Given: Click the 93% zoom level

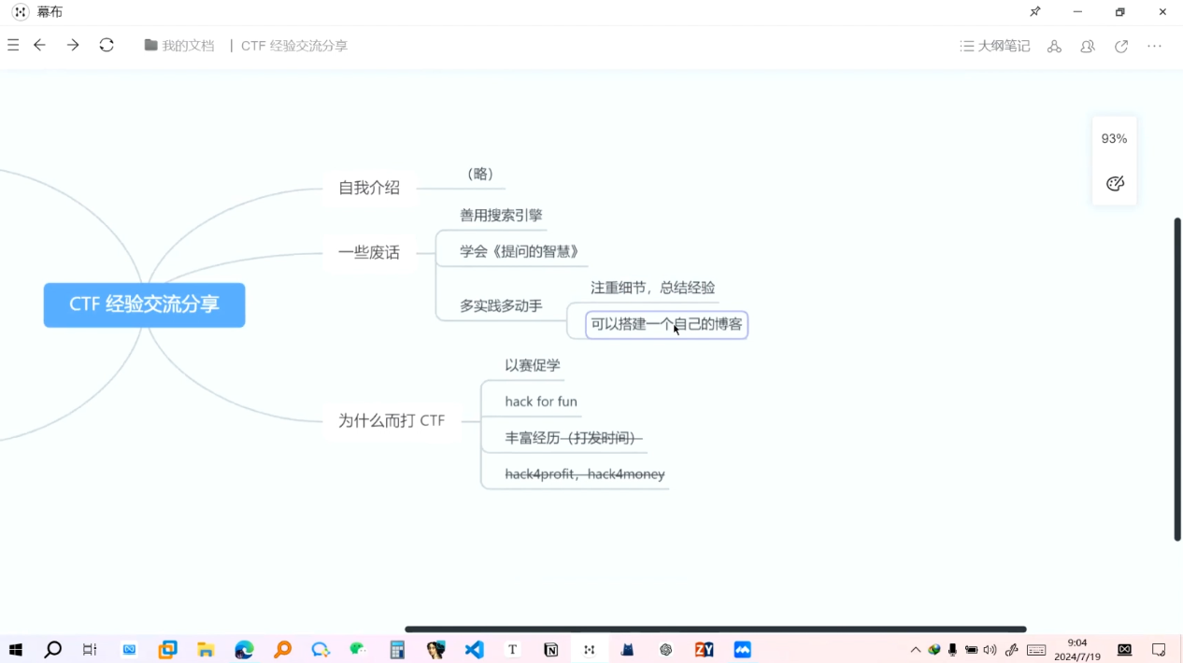Looking at the screenshot, I should (x=1114, y=138).
